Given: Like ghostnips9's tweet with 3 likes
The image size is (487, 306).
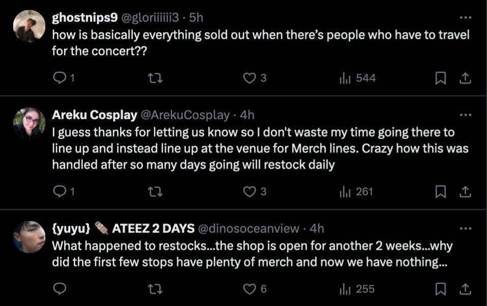Looking at the screenshot, I should 249,78.
